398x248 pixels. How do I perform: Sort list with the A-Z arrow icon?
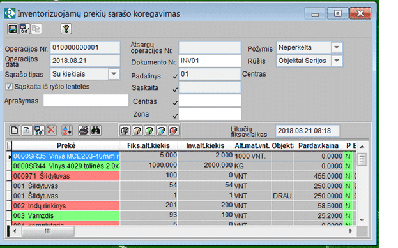tap(67, 131)
